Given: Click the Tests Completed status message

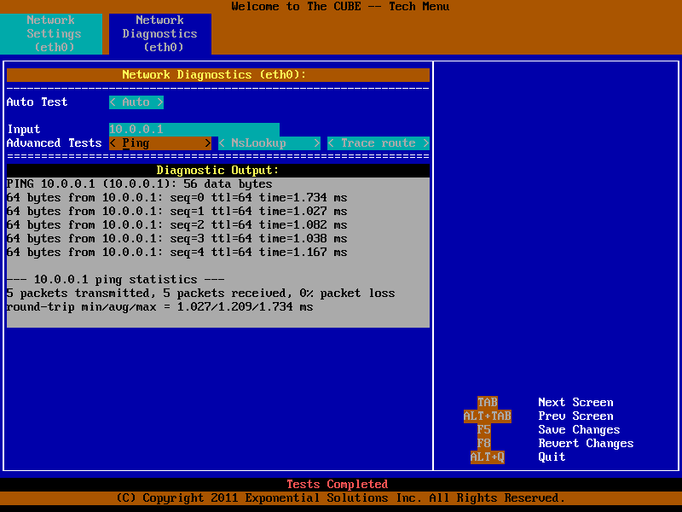Looking at the screenshot, I should pos(337,484).
